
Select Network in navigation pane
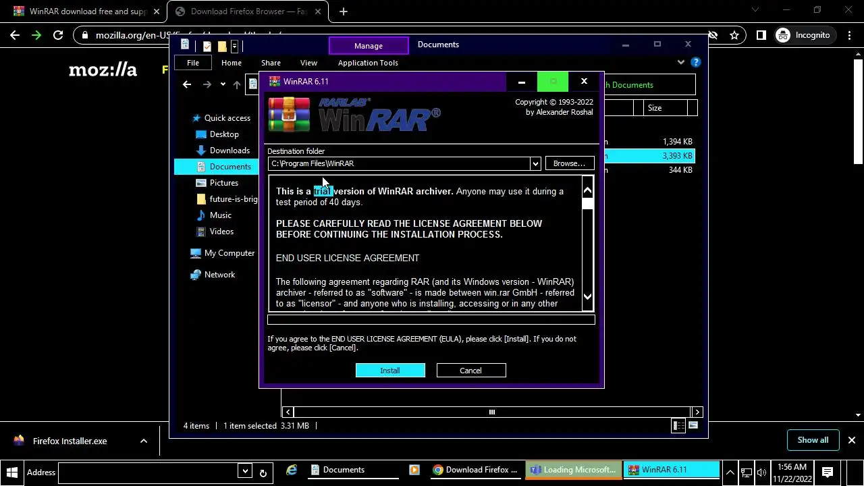[213, 275]
